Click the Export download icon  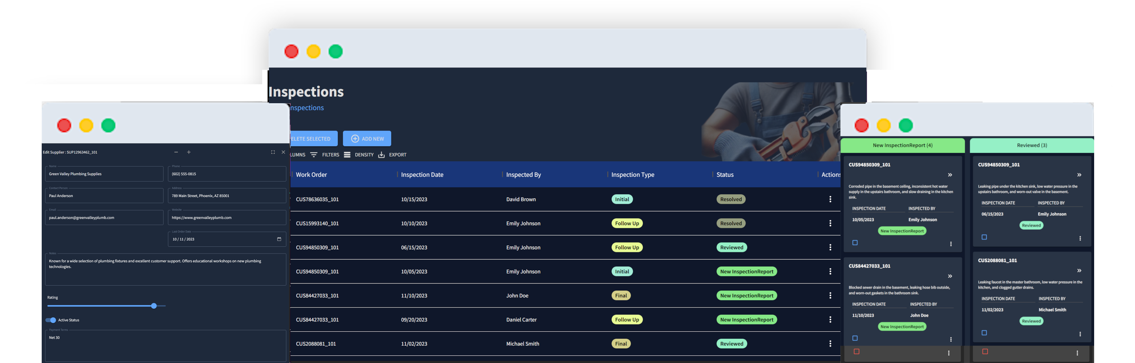pyautogui.click(x=382, y=155)
